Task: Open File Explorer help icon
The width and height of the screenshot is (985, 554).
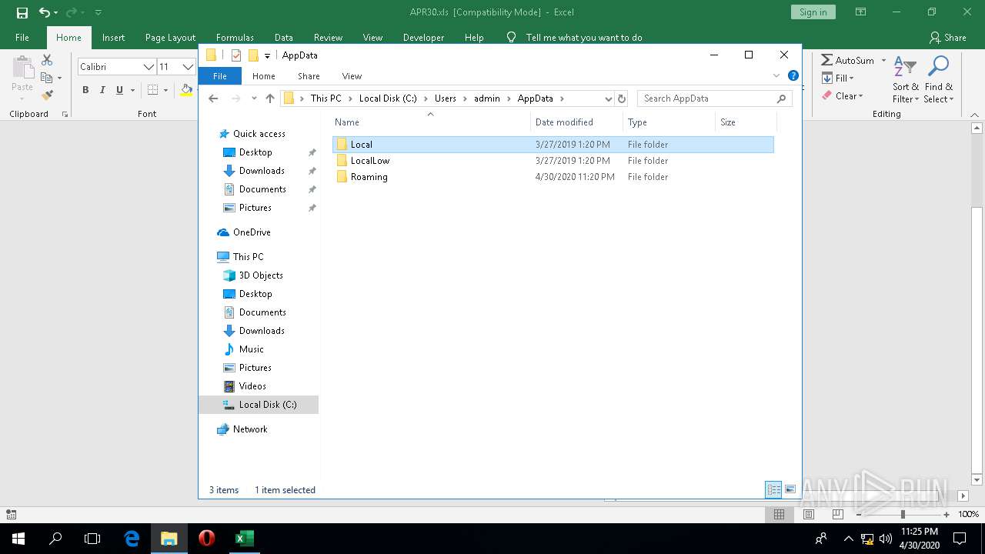Action: coord(793,75)
